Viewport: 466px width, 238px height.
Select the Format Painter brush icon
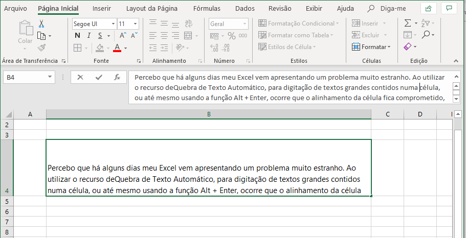41,47
